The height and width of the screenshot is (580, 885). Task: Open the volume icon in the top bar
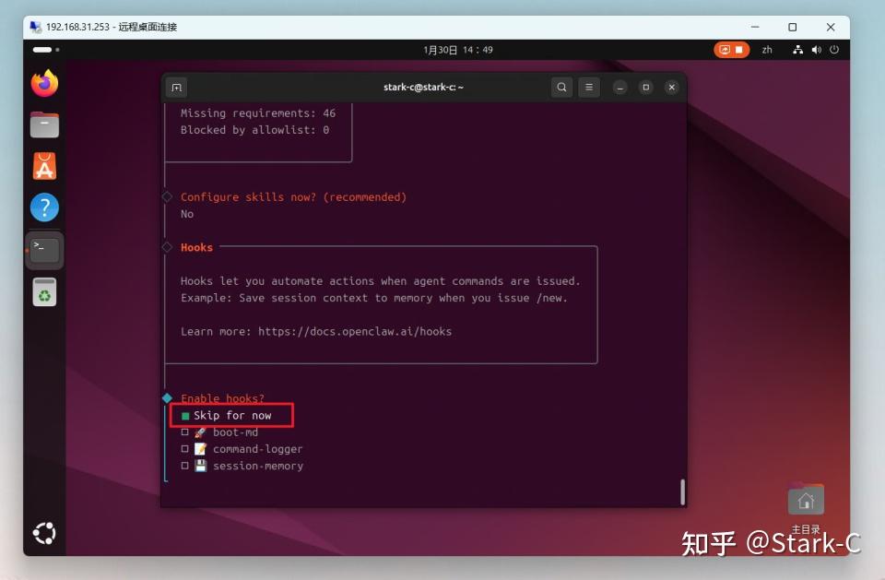point(816,50)
